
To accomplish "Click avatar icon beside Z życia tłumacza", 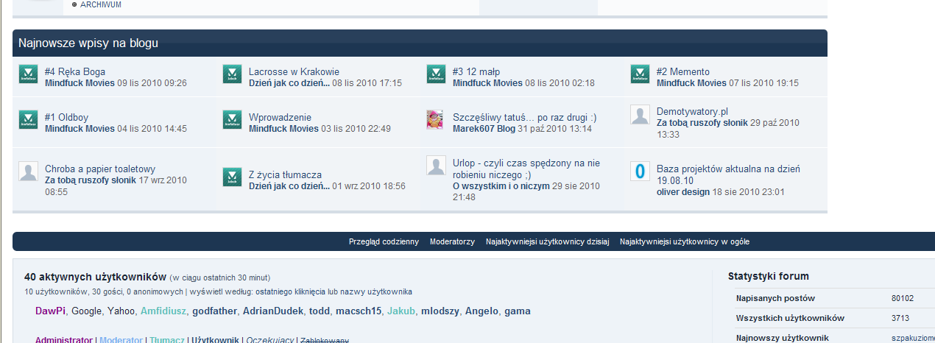I will click(x=232, y=177).
